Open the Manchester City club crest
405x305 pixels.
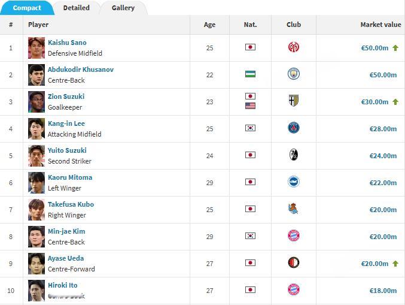293,74
